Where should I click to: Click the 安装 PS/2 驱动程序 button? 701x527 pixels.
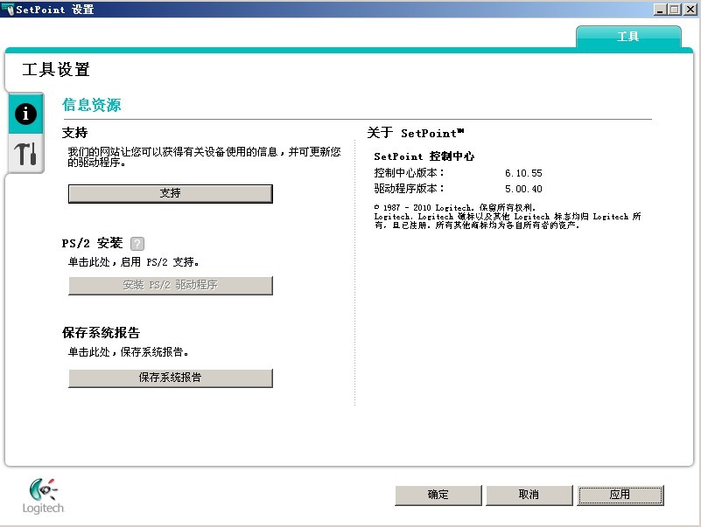coord(170,285)
